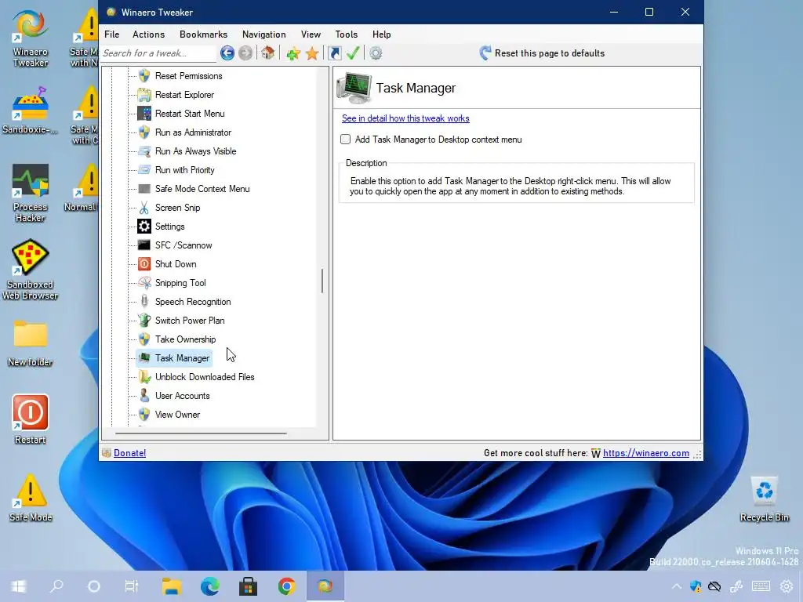Click the SFC /Scannow console icon
The height and width of the screenshot is (602, 803).
click(144, 245)
